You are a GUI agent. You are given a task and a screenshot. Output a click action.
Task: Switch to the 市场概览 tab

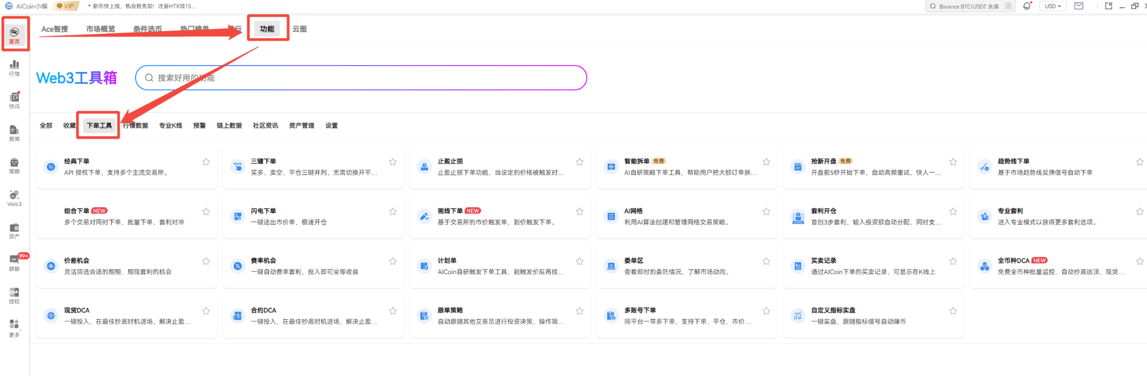click(100, 29)
